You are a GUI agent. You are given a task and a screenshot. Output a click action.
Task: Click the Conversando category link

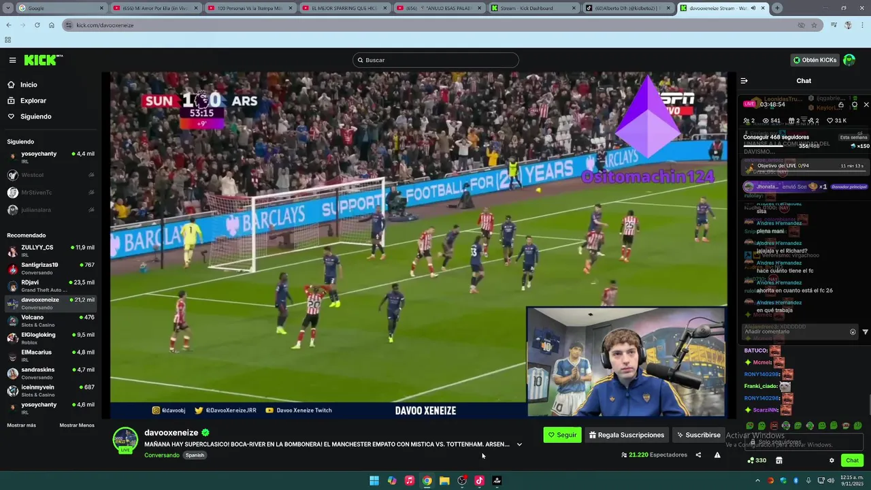coord(162,455)
